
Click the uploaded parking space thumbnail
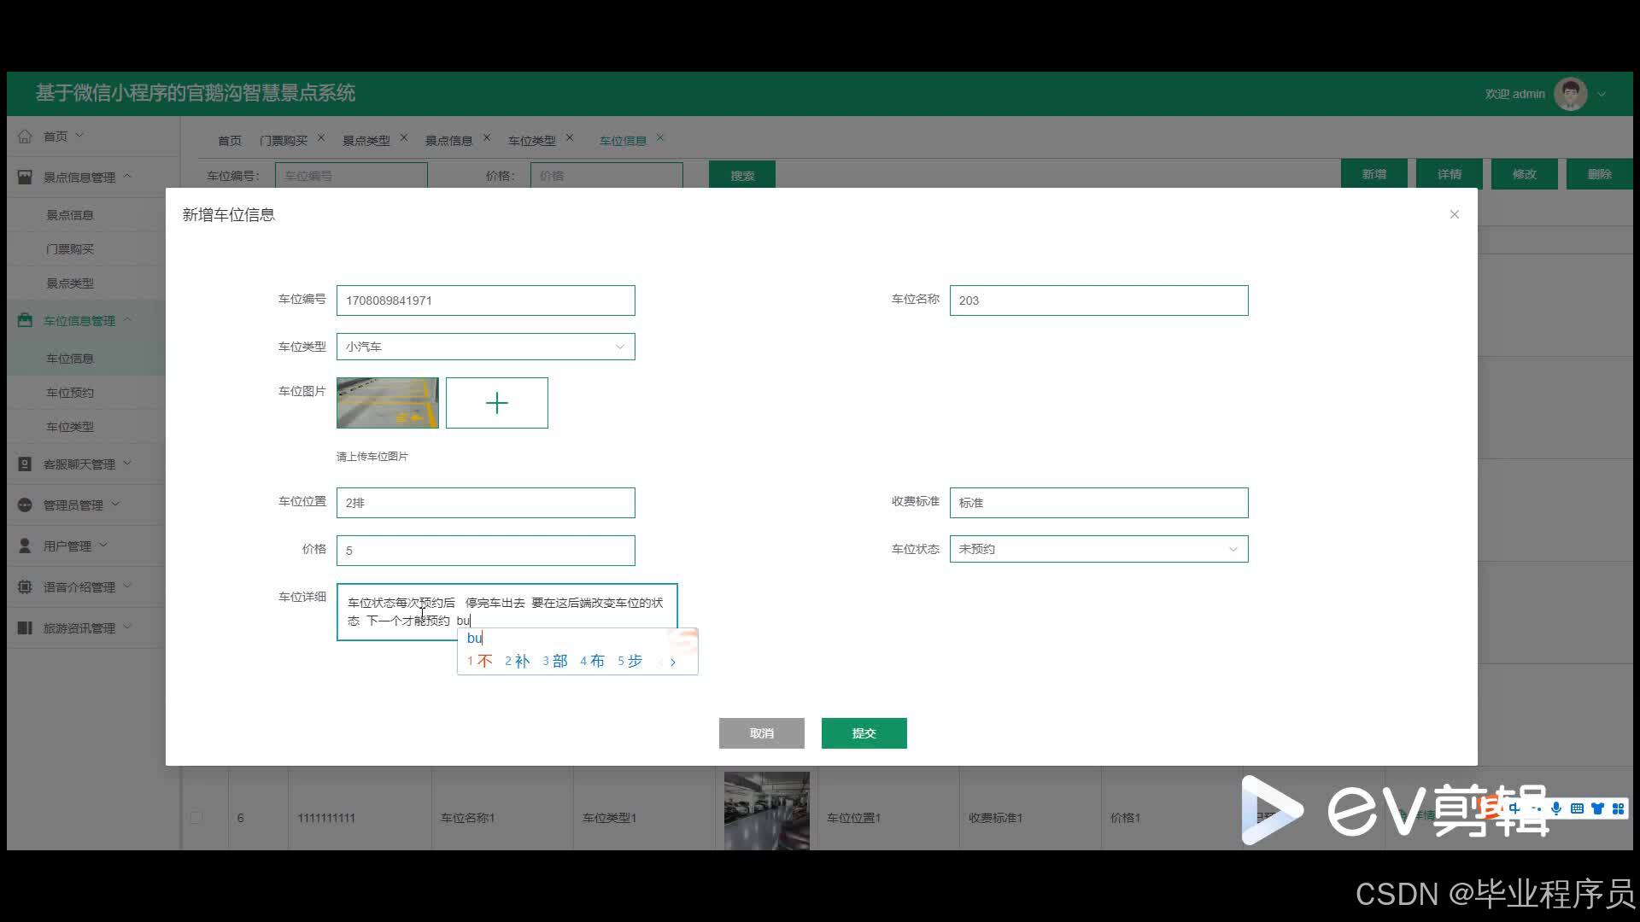tap(387, 403)
